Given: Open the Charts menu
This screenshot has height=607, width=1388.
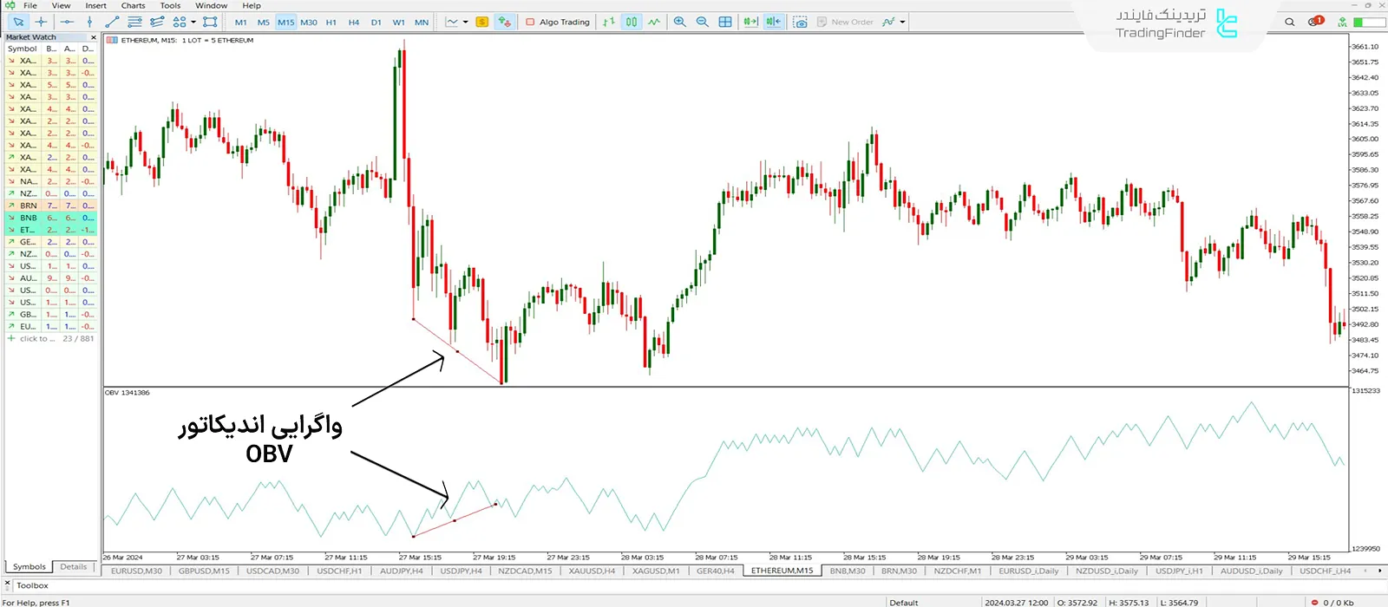Looking at the screenshot, I should pos(133,5).
